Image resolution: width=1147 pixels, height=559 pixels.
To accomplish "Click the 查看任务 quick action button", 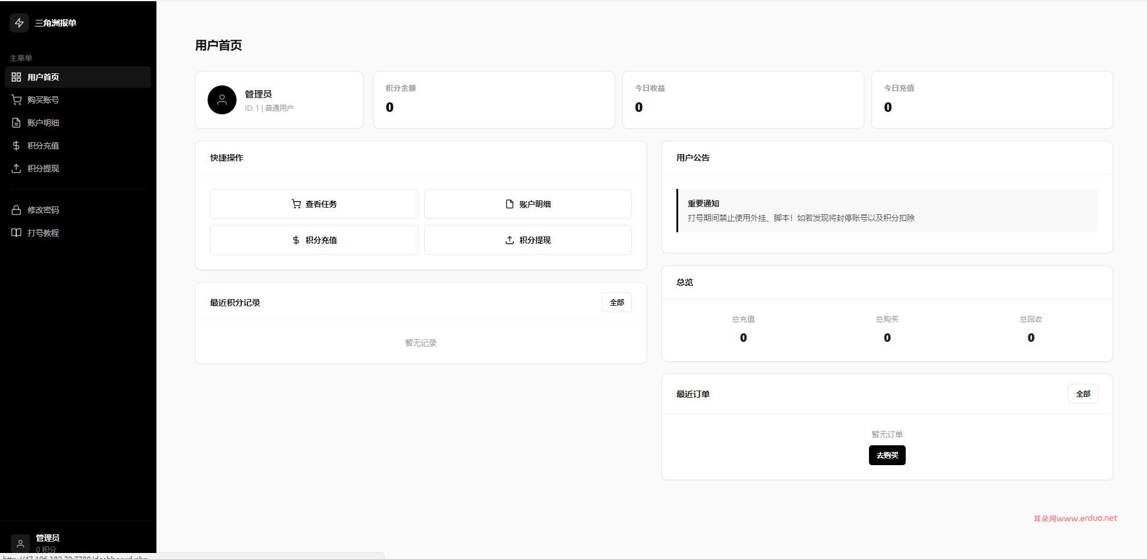I will [x=314, y=204].
